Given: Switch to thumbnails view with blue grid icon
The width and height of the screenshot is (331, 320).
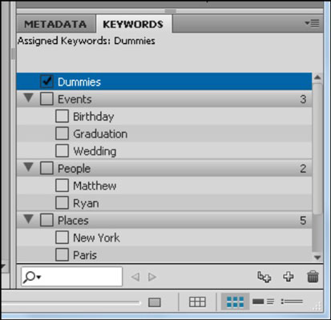Looking at the screenshot, I should (235, 302).
